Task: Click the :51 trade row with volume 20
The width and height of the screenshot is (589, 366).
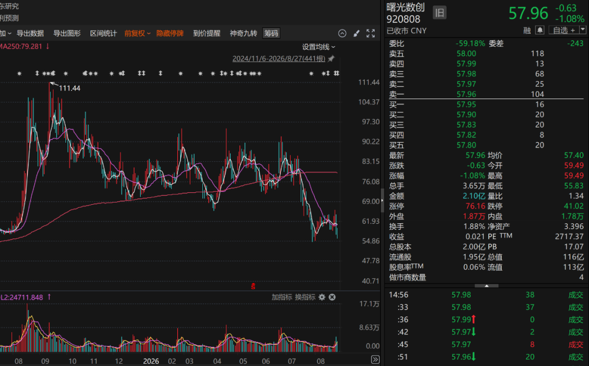Action: [486, 357]
